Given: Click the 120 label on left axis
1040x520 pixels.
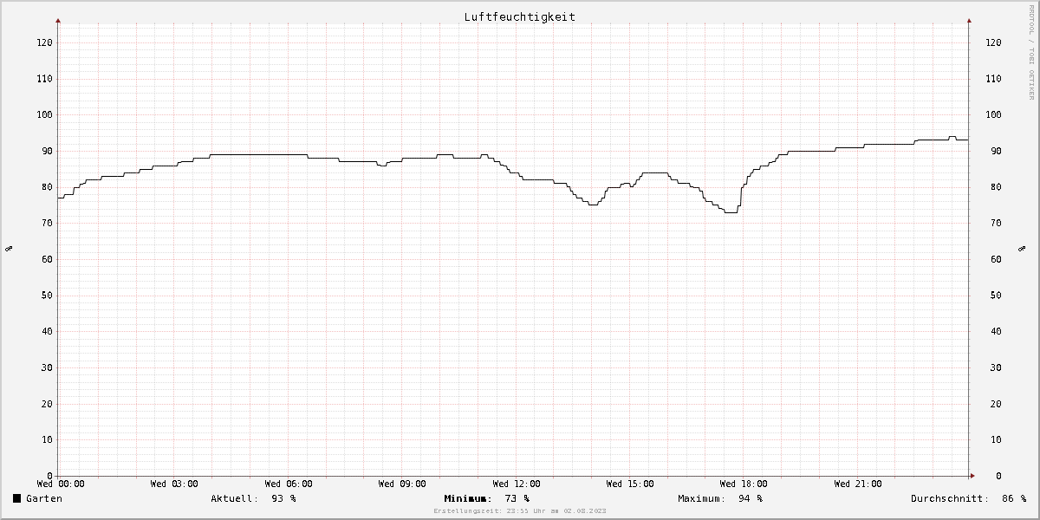Looking at the screenshot, I should 43,42.
